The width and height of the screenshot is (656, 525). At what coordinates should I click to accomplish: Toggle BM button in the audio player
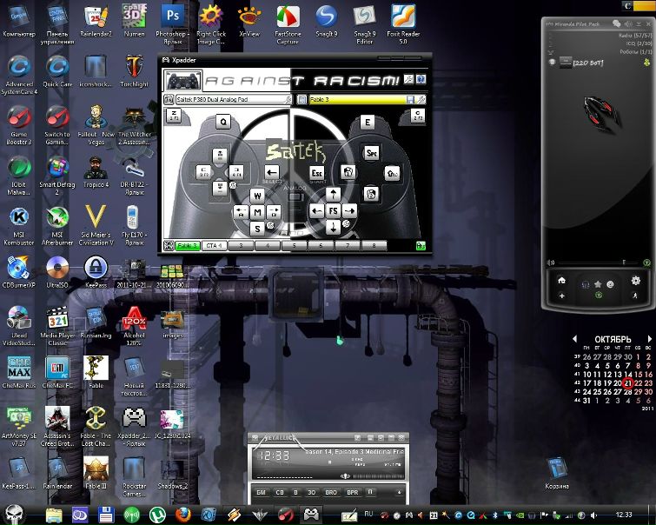pyautogui.click(x=261, y=492)
